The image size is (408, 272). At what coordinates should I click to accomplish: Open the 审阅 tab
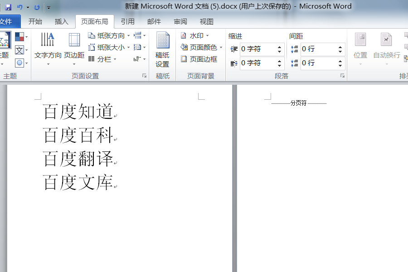coord(180,22)
